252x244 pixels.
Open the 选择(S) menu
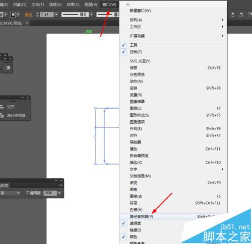point(55,5)
